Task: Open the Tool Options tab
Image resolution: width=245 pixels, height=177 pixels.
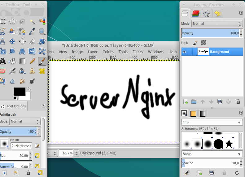Action: point(16,106)
